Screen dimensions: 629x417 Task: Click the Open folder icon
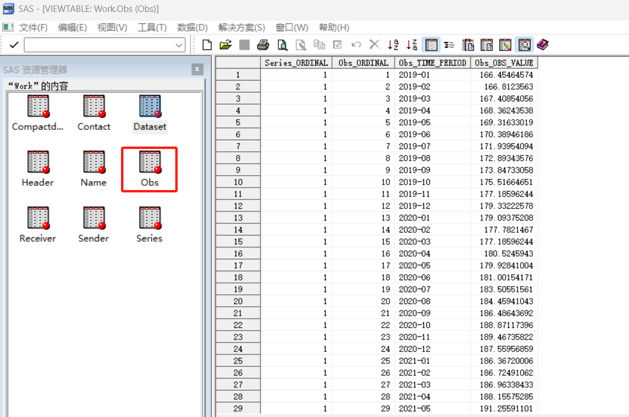point(225,45)
